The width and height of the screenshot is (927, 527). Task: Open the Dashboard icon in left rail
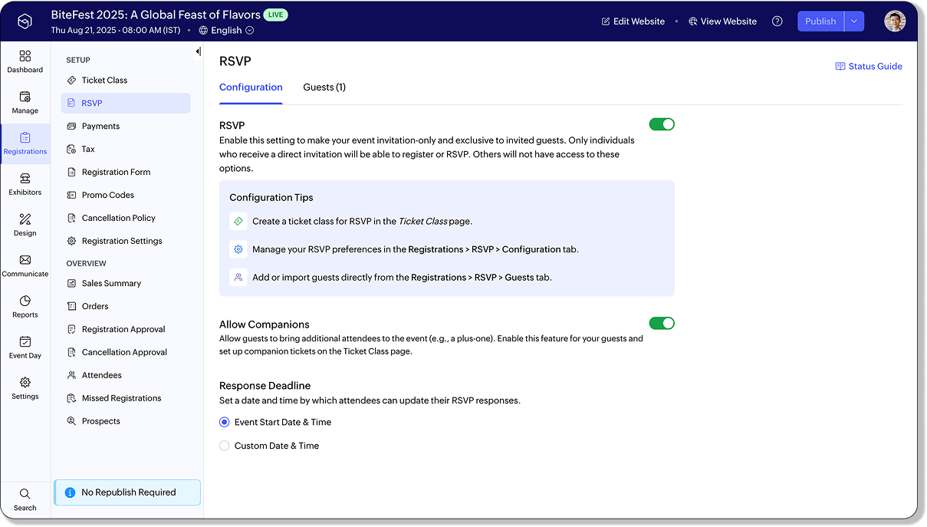click(x=25, y=57)
